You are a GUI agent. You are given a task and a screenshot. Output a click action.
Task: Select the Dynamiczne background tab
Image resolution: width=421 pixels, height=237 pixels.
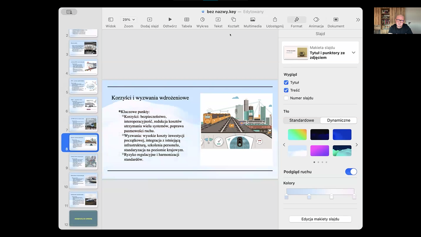(x=338, y=120)
